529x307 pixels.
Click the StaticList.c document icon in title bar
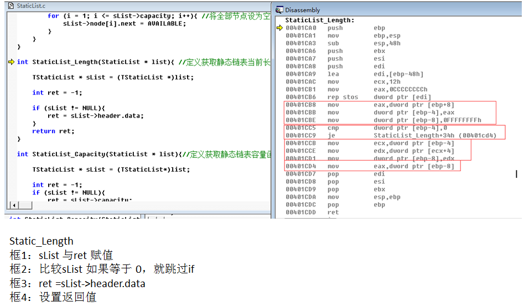[x=11, y=6]
